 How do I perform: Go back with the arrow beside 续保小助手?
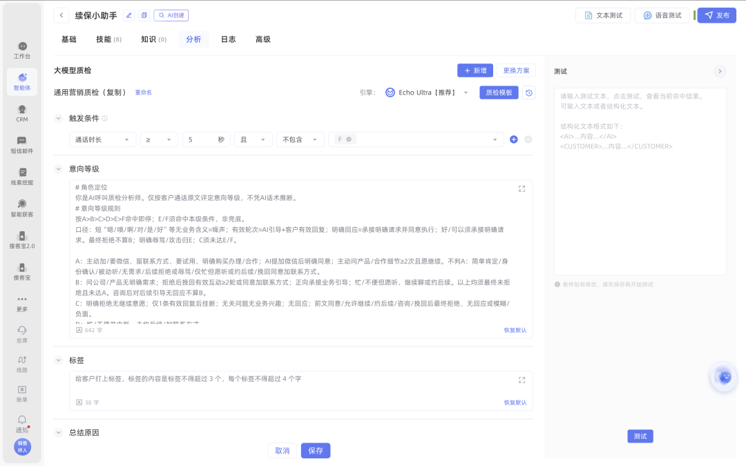point(61,15)
